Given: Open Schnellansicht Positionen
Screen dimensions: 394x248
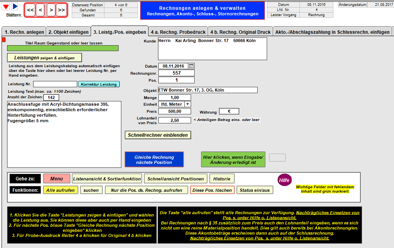Looking at the screenshot, I should coord(176,179).
